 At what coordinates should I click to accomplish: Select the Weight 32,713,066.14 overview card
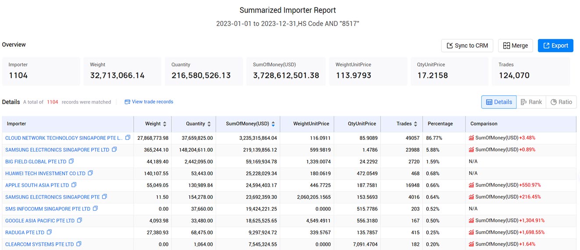pos(123,71)
